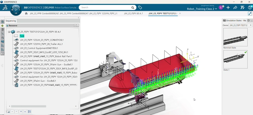Select the JJH_23_FSPY_CONVEYOR.1 tree row
The height and width of the screenshot is (115, 253).
click(x=42, y=40)
